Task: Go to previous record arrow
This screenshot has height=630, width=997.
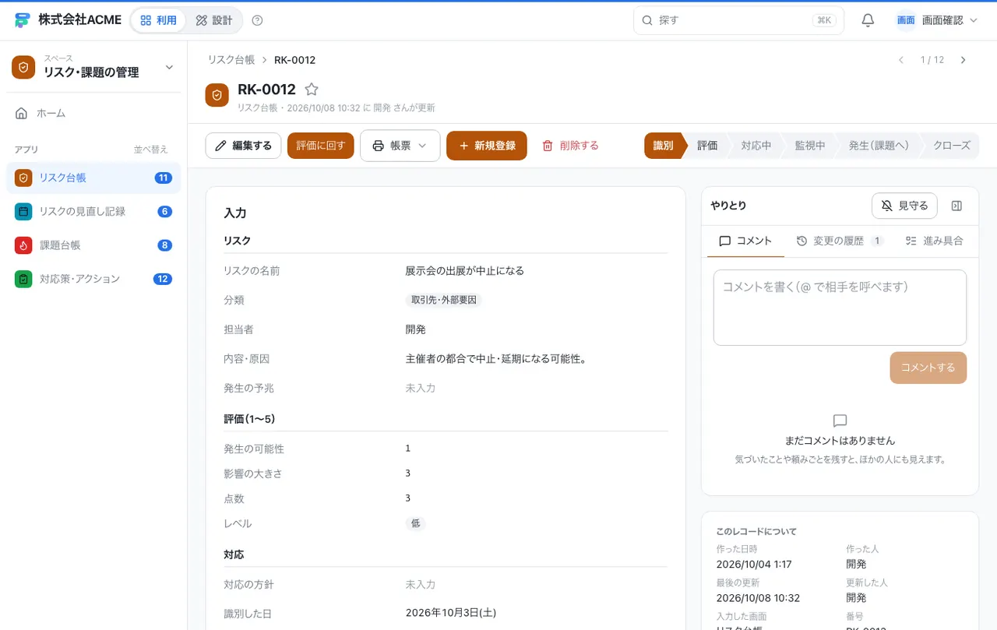Action: 901,60
